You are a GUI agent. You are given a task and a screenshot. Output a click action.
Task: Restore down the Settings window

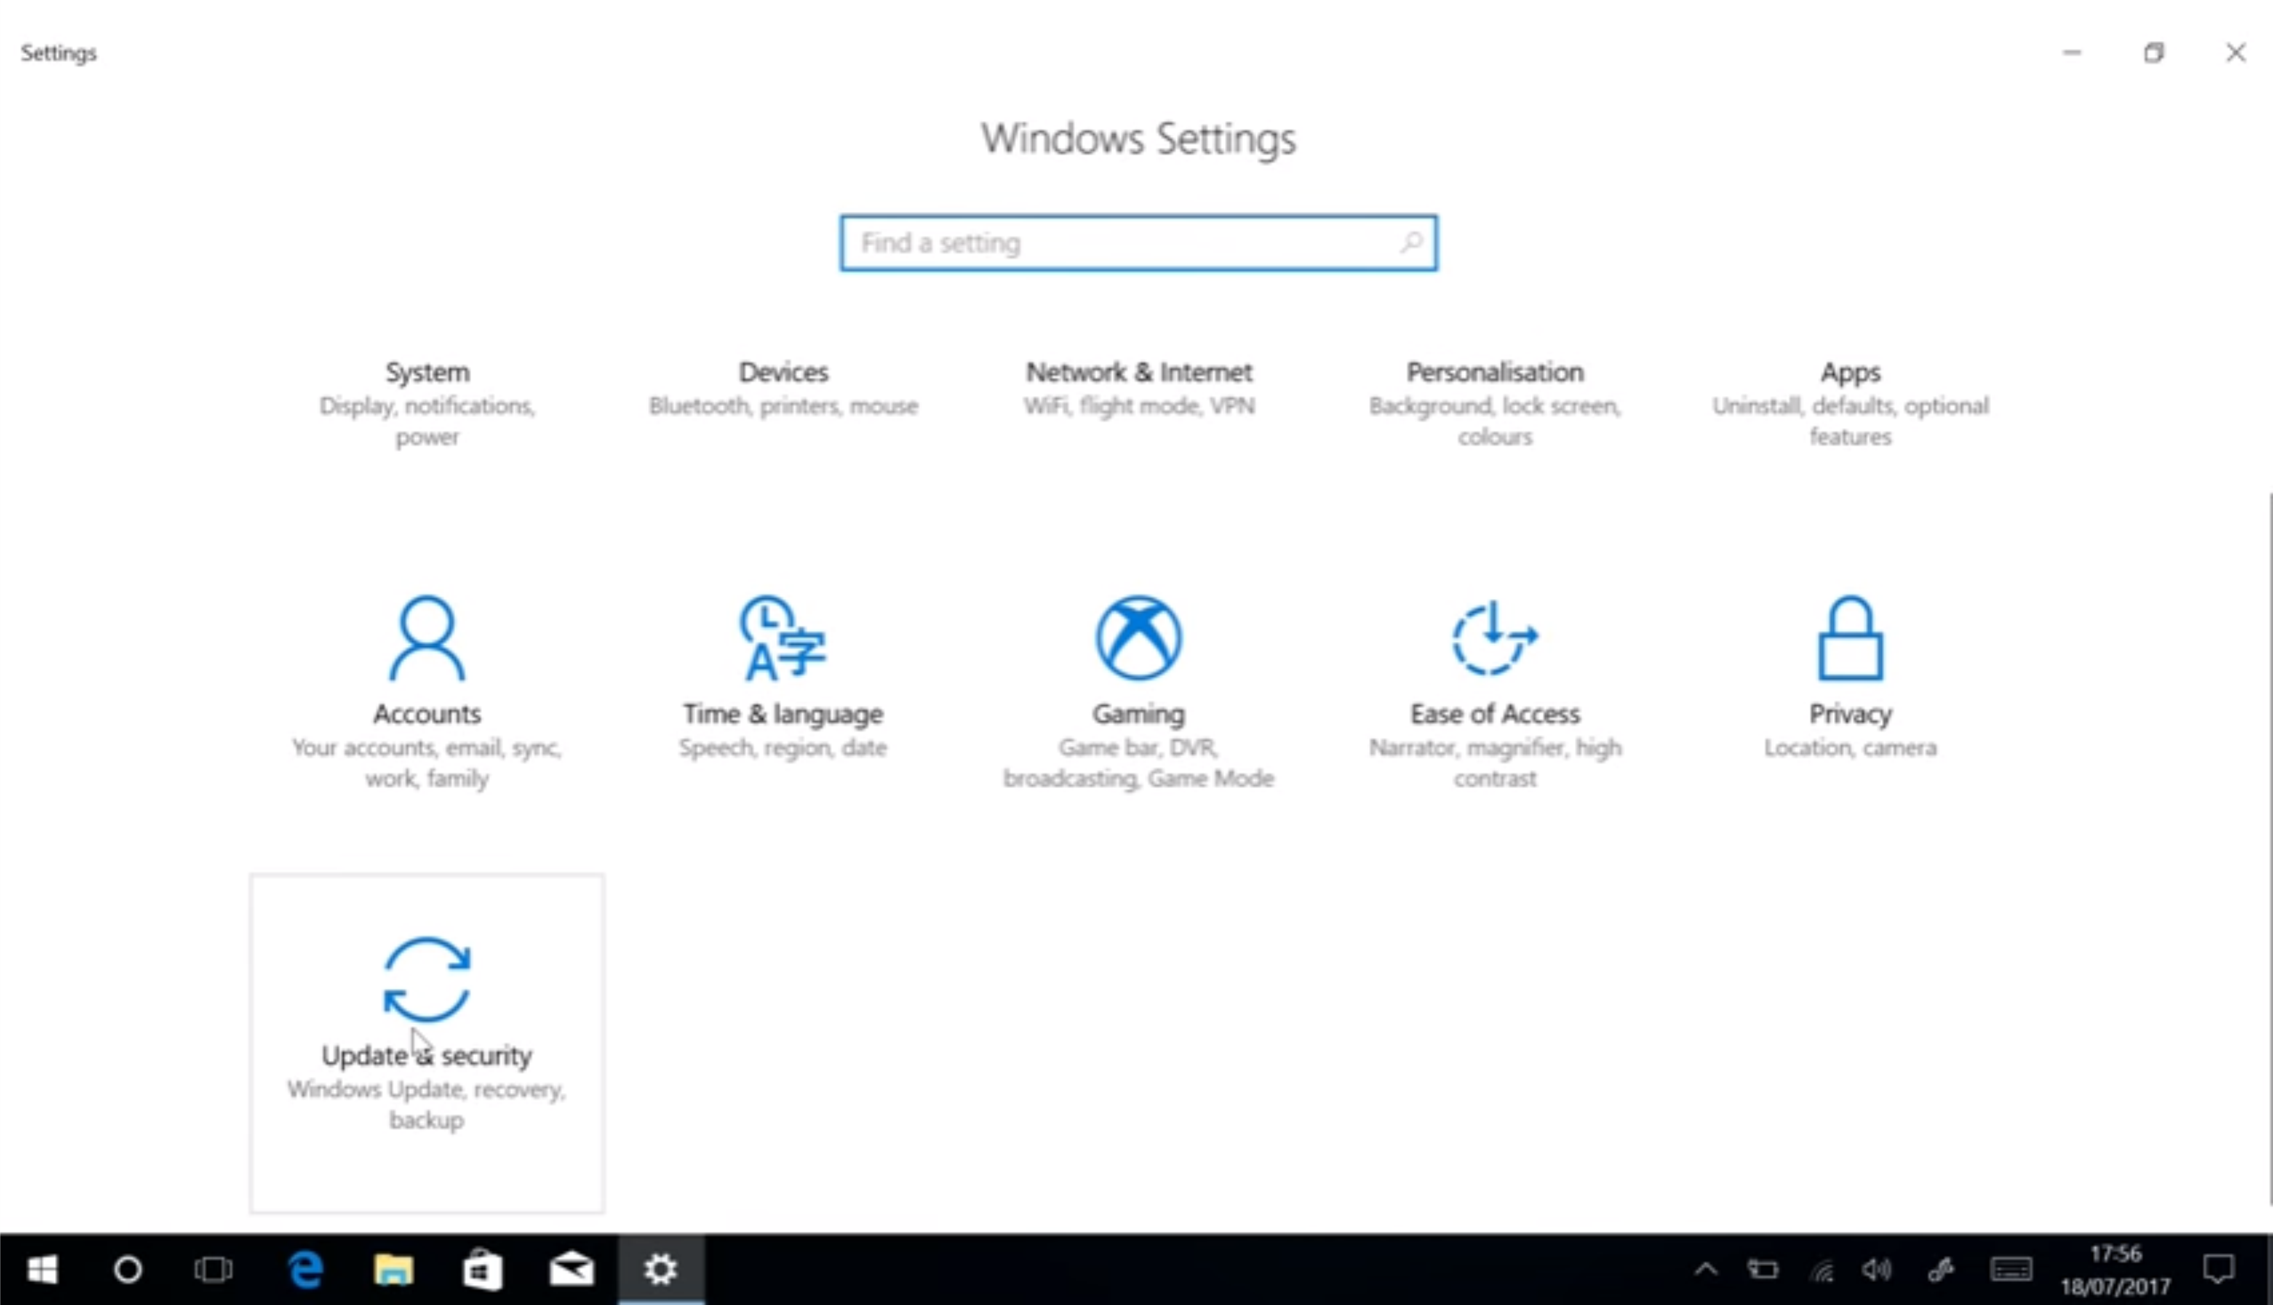point(2154,52)
